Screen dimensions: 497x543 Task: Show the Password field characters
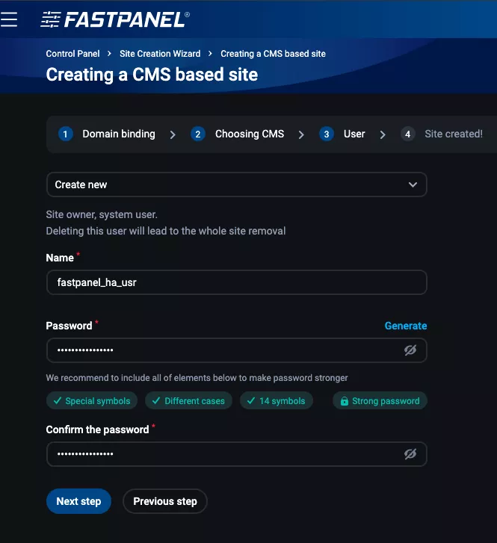410,350
